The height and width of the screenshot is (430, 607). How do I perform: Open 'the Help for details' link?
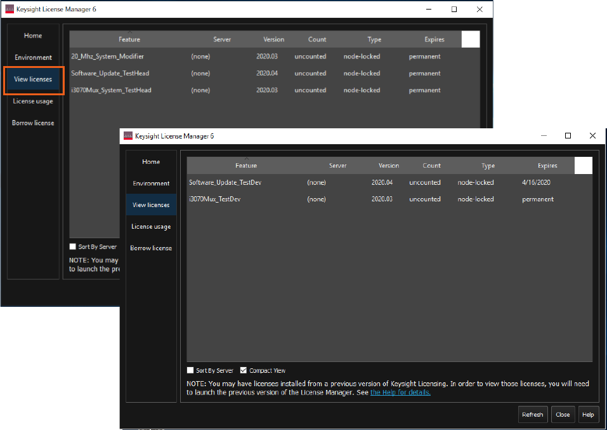coord(400,393)
